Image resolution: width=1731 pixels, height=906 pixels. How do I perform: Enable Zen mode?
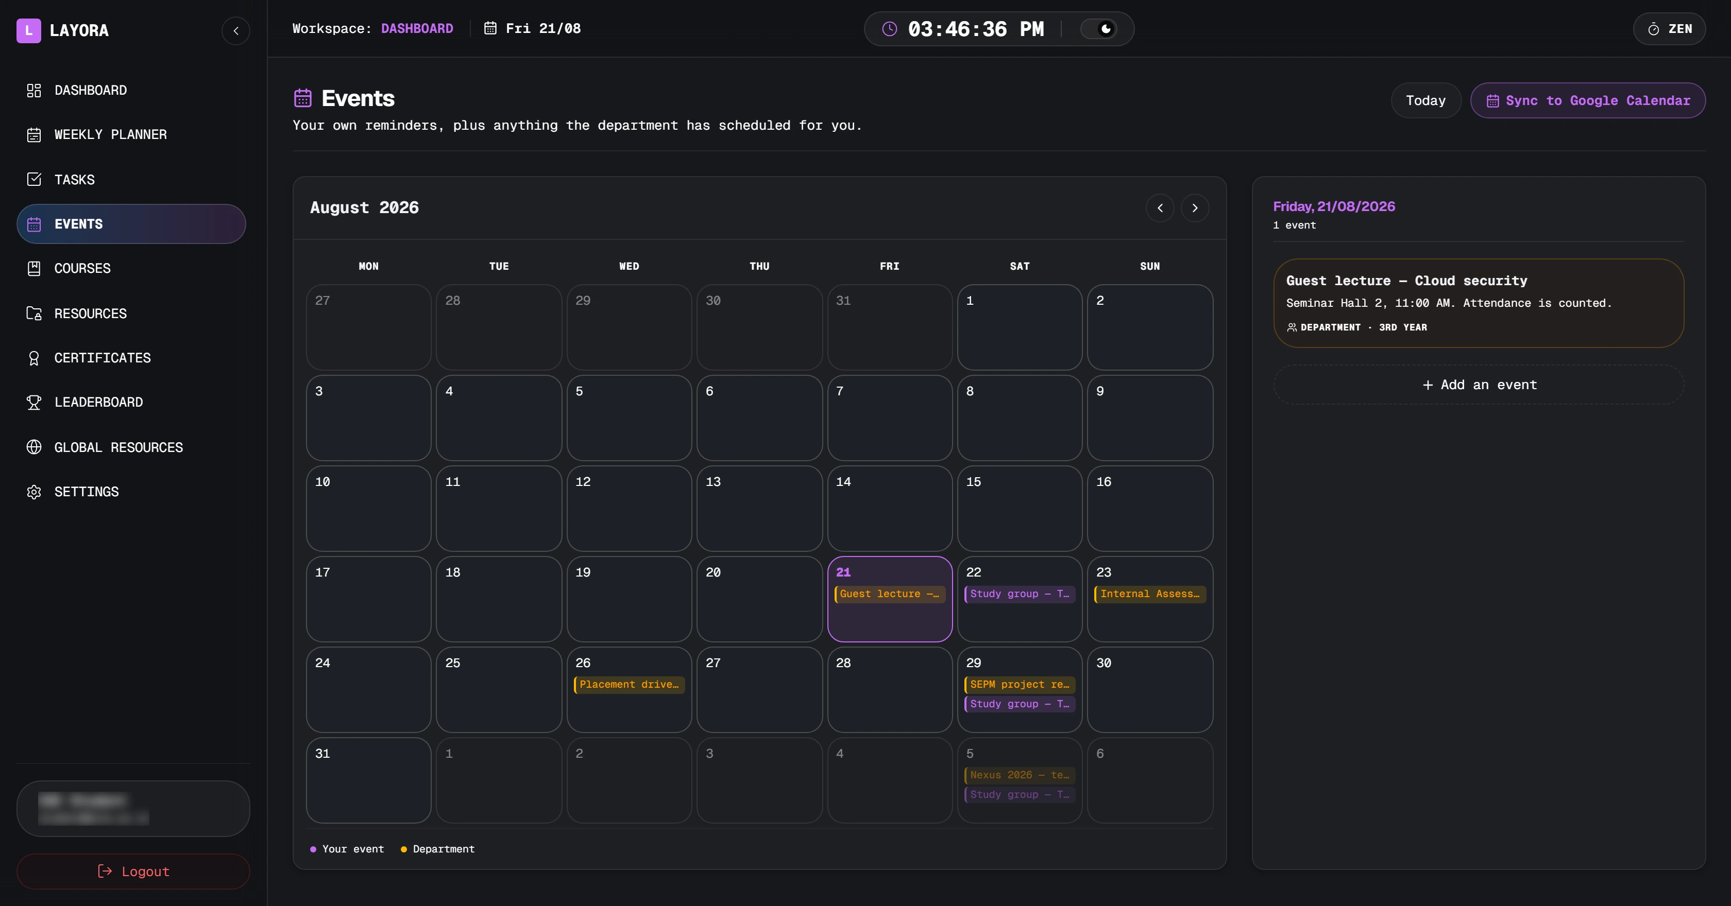1669,29
